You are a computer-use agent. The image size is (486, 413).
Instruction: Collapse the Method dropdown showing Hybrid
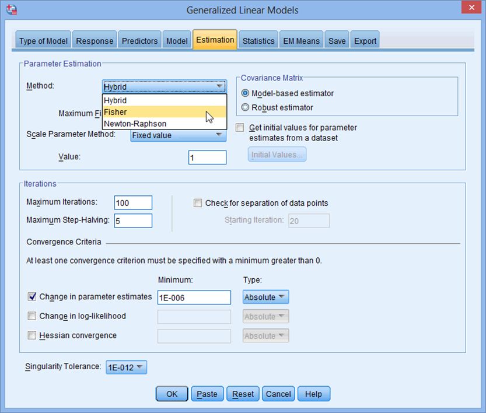click(x=165, y=86)
